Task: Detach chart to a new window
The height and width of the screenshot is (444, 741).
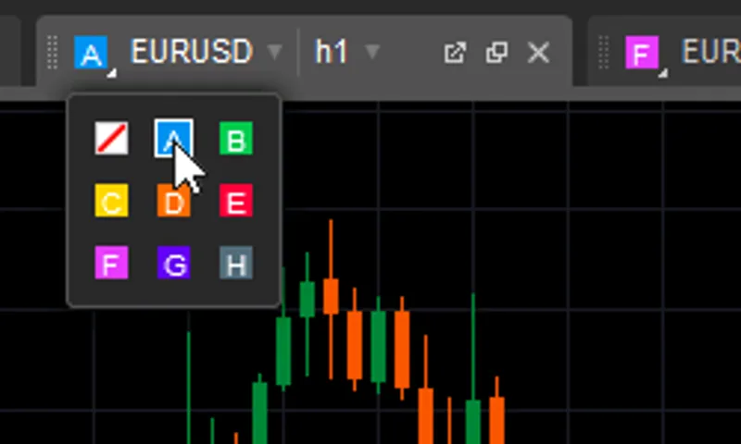Action: pos(455,53)
